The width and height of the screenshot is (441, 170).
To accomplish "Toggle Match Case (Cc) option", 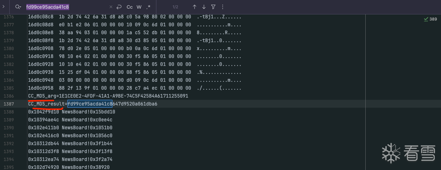I will click(x=130, y=7).
